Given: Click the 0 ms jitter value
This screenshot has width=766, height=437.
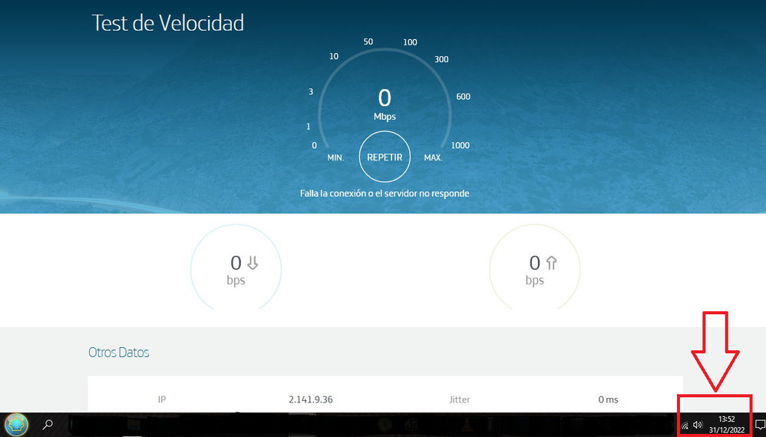Looking at the screenshot, I should pyautogui.click(x=608, y=399).
